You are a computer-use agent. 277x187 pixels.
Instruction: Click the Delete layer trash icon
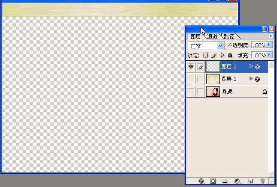262,181
